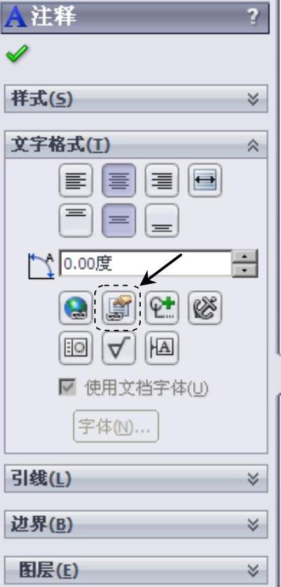The height and width of the screenshot is (587, 281).
Task: Expand the 样式(S) section
Action: 136,99
